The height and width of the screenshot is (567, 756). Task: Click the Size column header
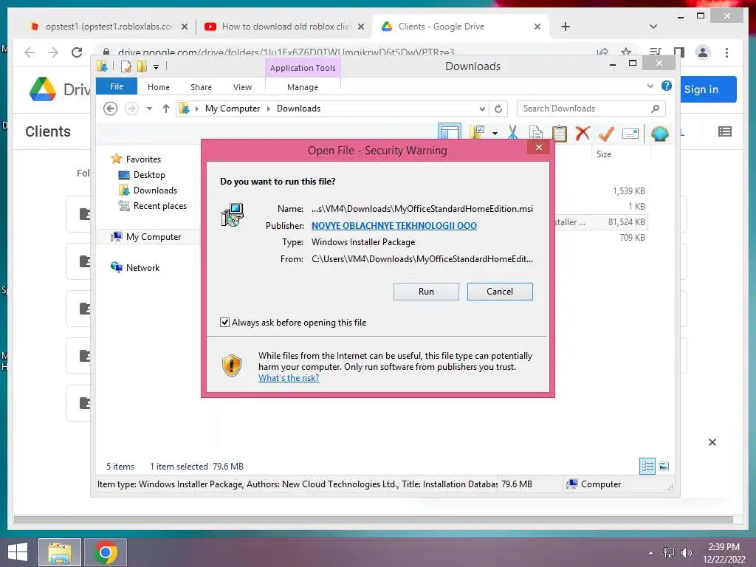[x=604, y=154]
